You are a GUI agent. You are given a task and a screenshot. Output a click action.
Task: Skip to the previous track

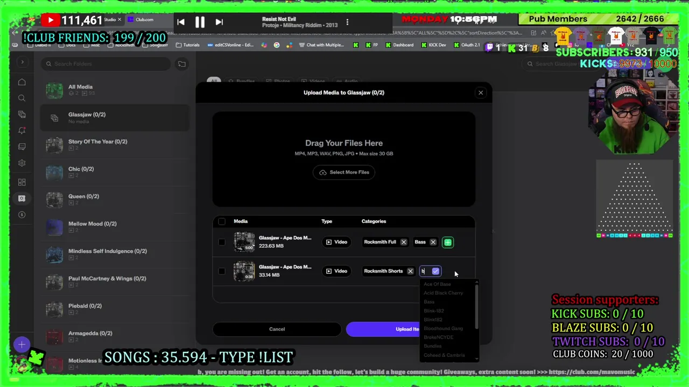click(x=181, y=22)
